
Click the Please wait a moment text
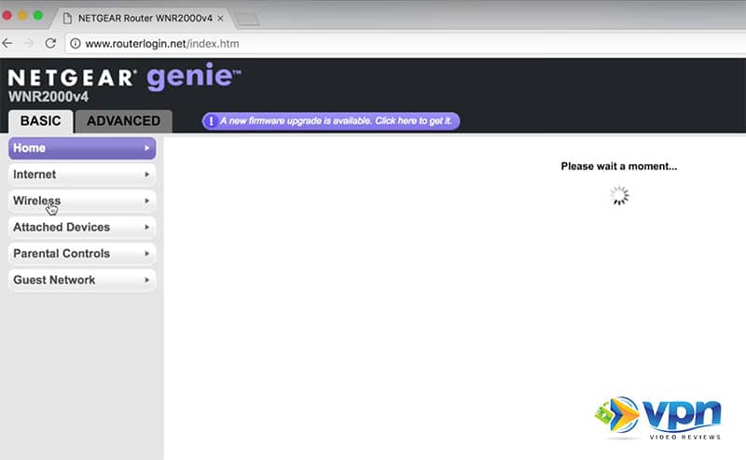click(x=619, y=166)
